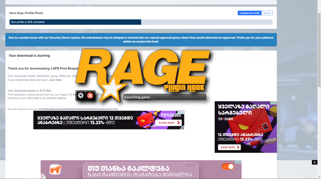Click the lion logo in bottom ad
The image size is (321, 179).
coord(55,169)
